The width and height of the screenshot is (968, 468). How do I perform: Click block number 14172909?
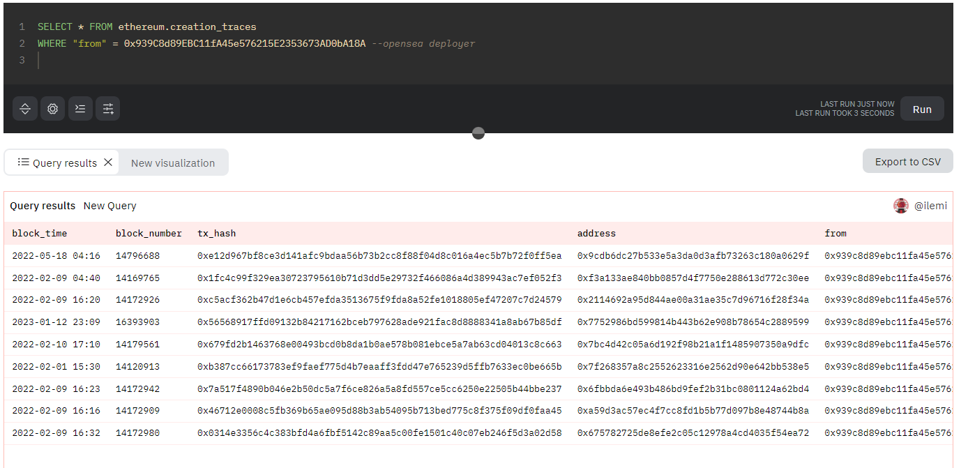click(x=137, y=411)
